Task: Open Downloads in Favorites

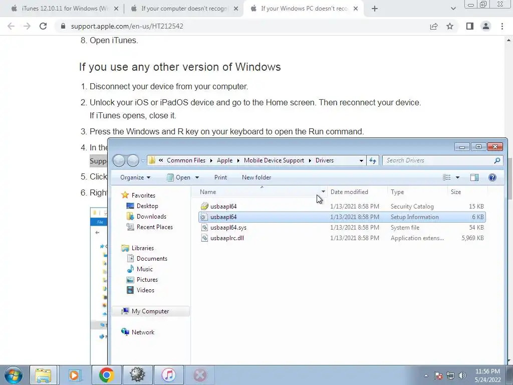Action: pos(151,217)
